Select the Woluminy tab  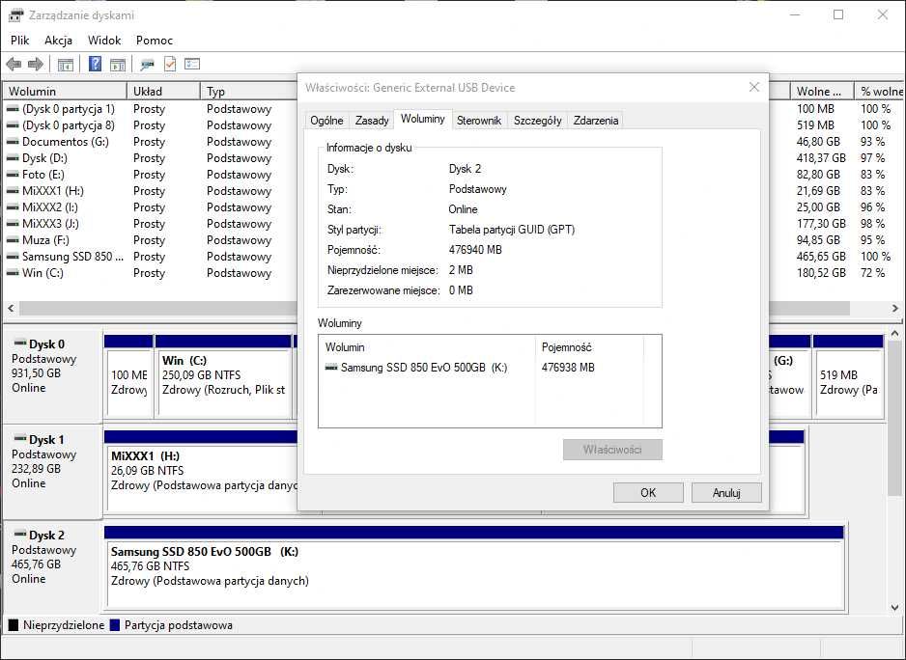423,119
